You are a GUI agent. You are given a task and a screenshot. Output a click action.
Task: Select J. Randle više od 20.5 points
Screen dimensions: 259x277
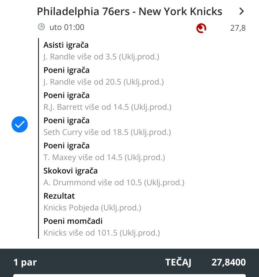click(x=104, y=82)
